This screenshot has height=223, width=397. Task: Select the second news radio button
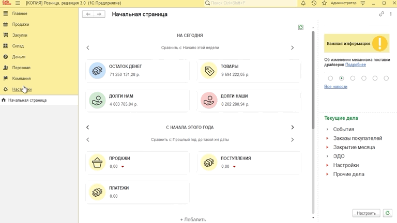pos(341,78)
